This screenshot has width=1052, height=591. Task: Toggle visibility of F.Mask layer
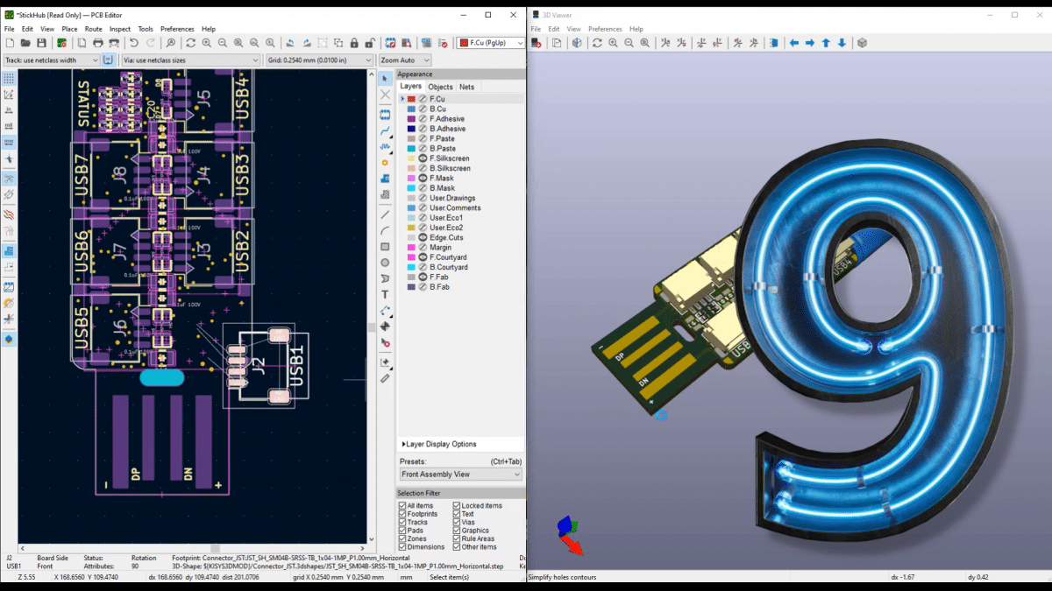point(423,178)
